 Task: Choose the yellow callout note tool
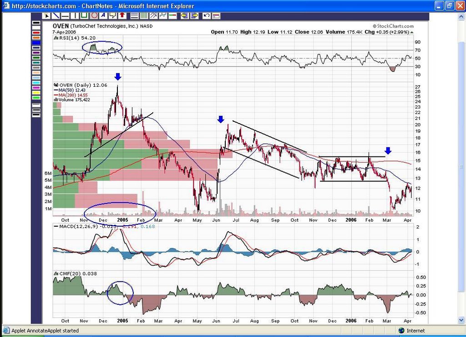(113, 16)
